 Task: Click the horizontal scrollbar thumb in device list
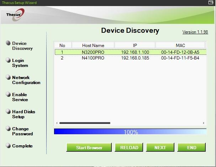tap(85, 123)
